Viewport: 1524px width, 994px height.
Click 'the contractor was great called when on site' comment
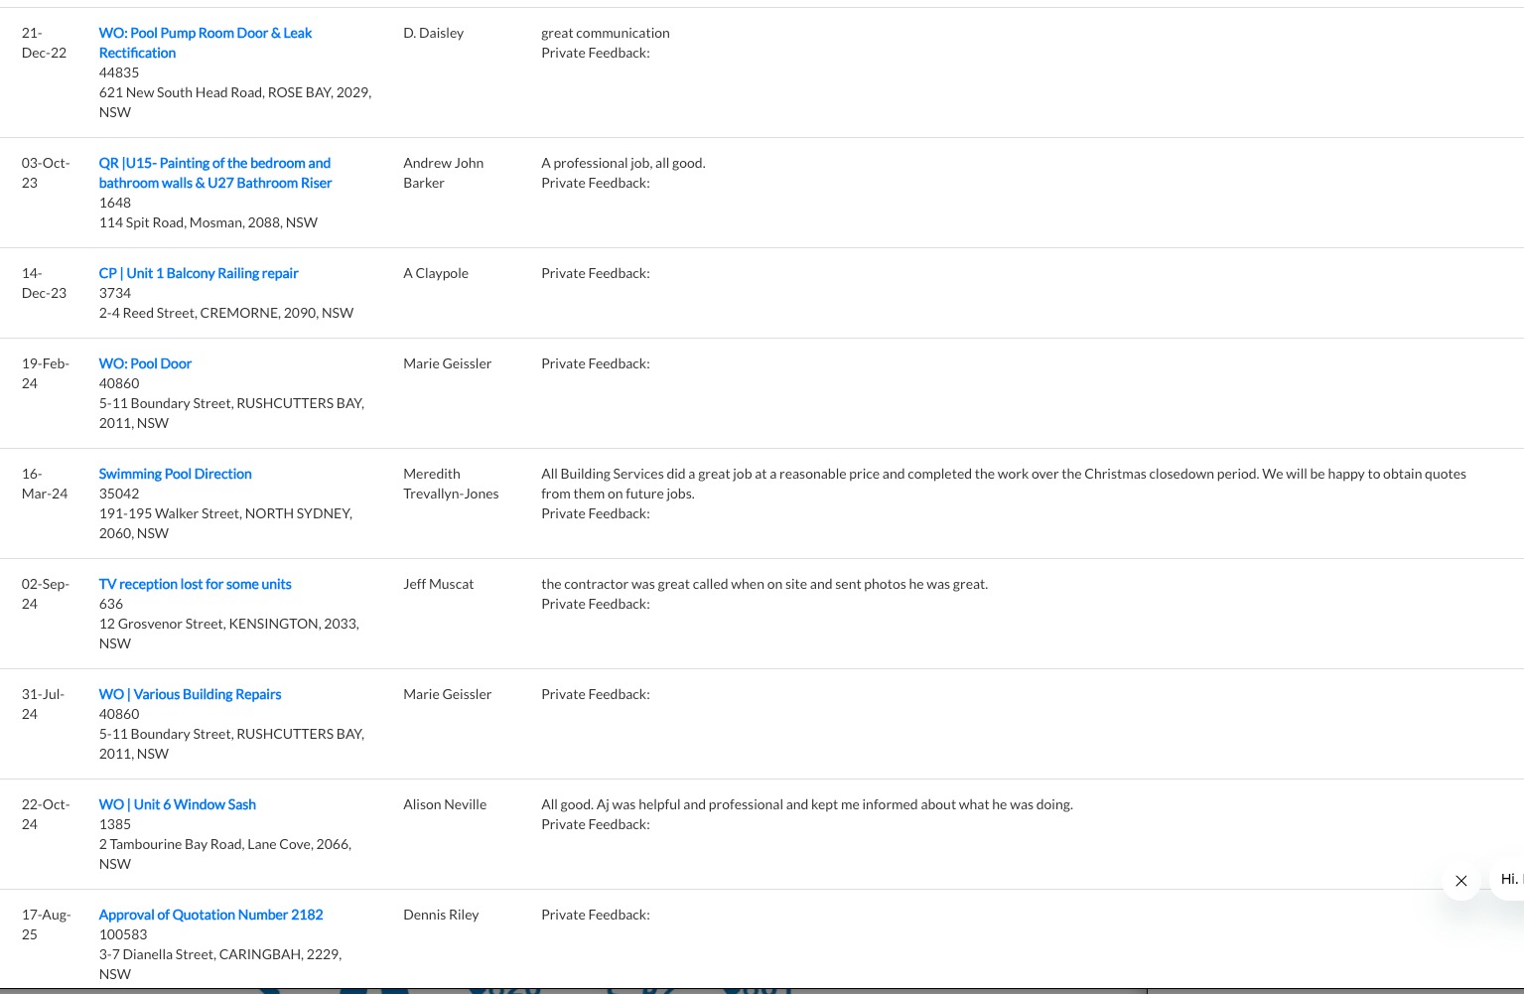[x=764, y=584]
